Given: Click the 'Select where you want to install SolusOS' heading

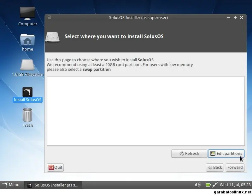Looking at the screenshot, I should pyautogui.click(x=114, y=37).
